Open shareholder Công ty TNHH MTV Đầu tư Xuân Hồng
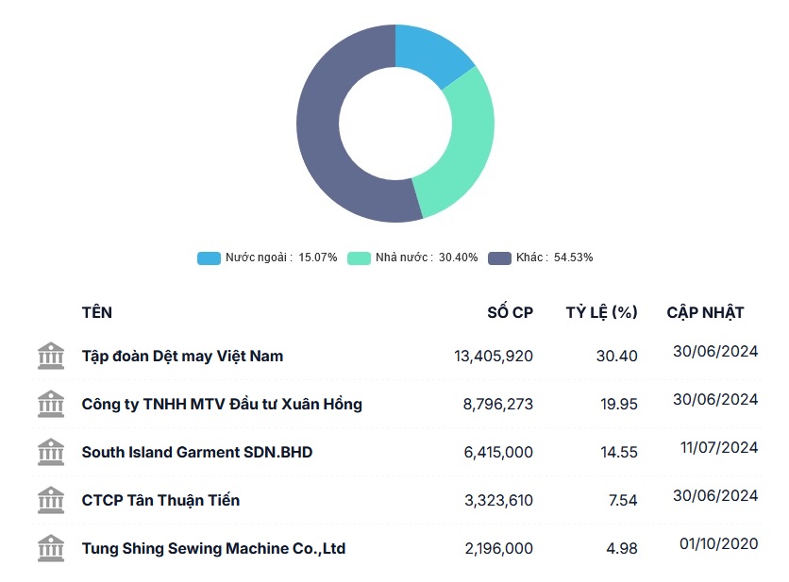Screen dimensions: 789x582 tap(222, 404)
